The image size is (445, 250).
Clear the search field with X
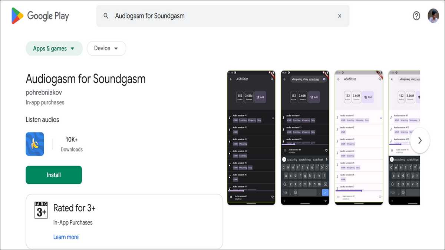coord(339,16)
